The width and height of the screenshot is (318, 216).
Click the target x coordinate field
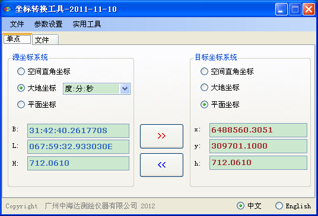(x=258, y=130)
